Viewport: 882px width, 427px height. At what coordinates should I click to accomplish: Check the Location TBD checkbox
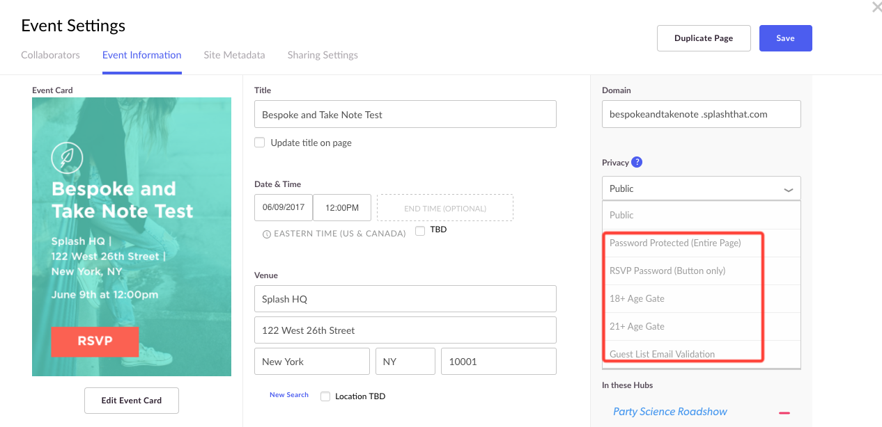pos(325,396)
